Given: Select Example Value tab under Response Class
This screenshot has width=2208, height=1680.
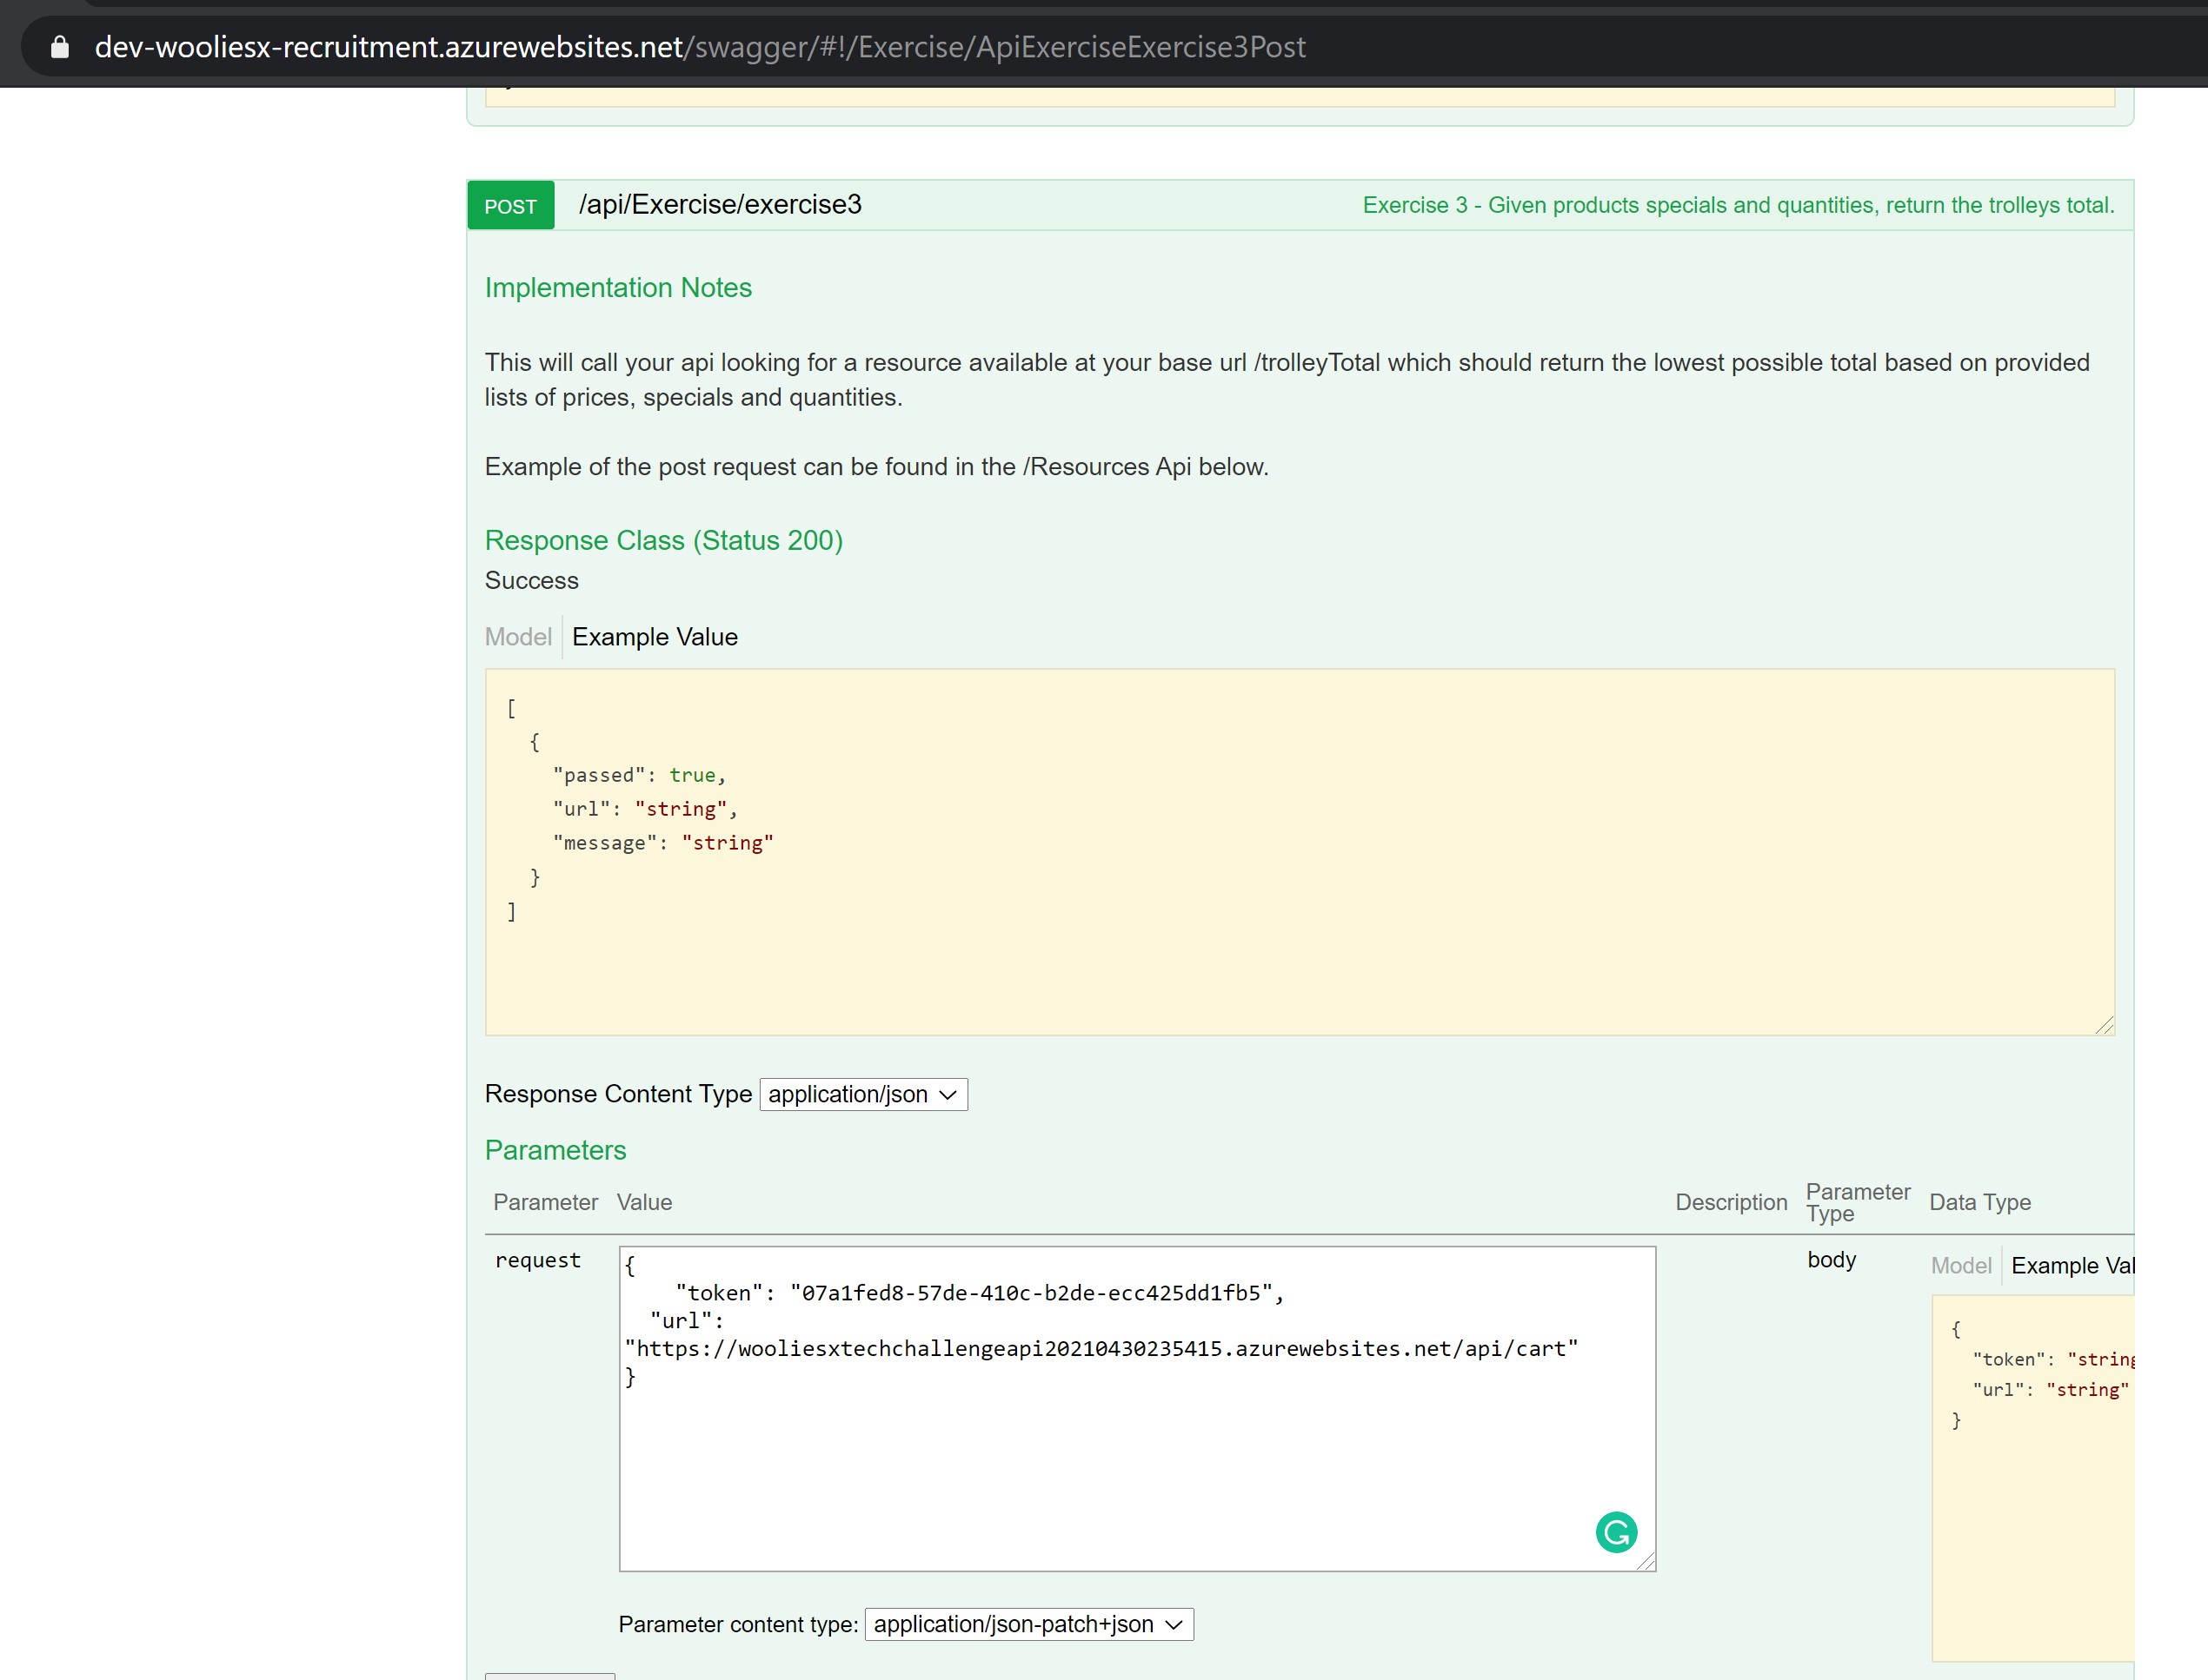Looking at the screenshot, I should click(655, 637).
